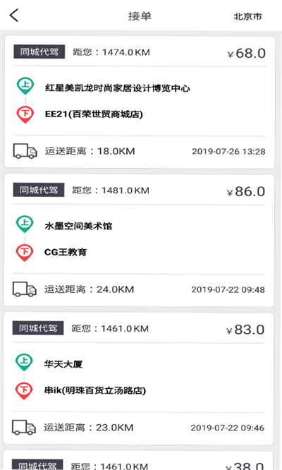This screenshot has width=282, height=470.
Task: Tap the ¥68.0 price label
Action: (x=246, y=53)
